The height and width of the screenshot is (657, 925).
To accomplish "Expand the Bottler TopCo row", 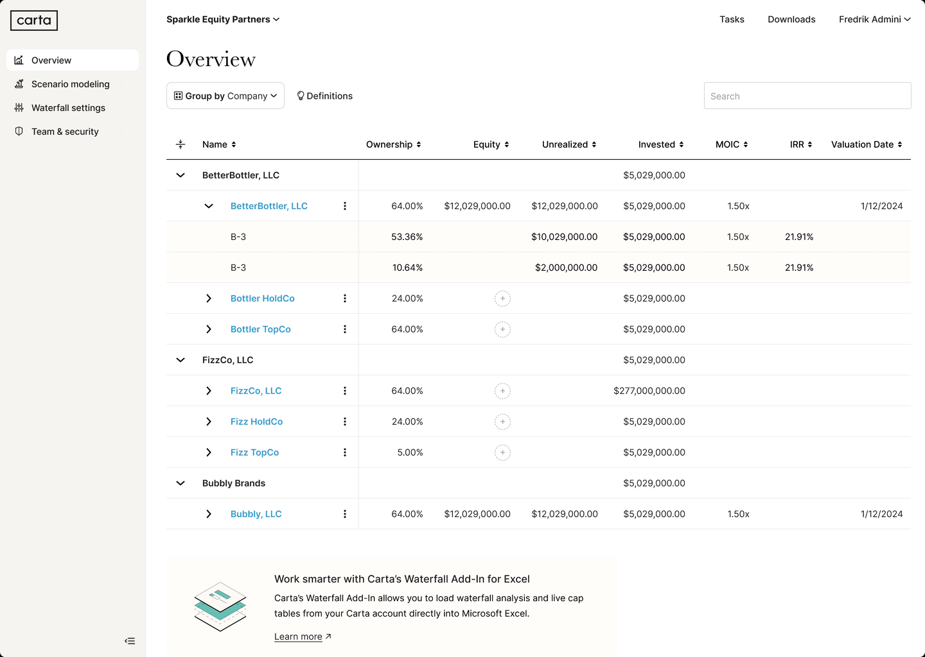I will [209, 329].
